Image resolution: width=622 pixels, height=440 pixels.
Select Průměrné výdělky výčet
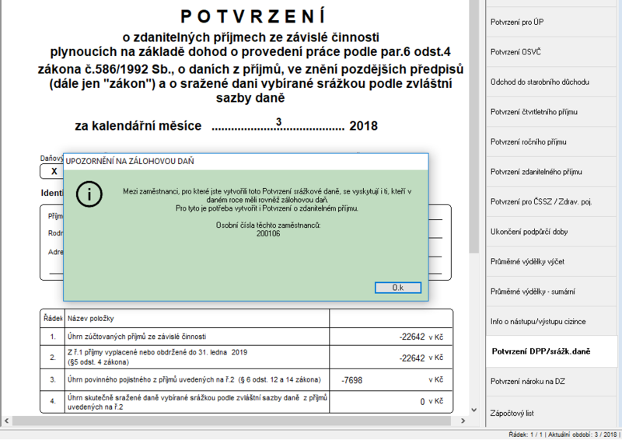click(x=551, y=262)
